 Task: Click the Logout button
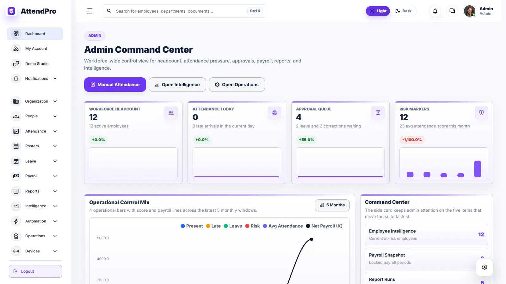[35, 271]
